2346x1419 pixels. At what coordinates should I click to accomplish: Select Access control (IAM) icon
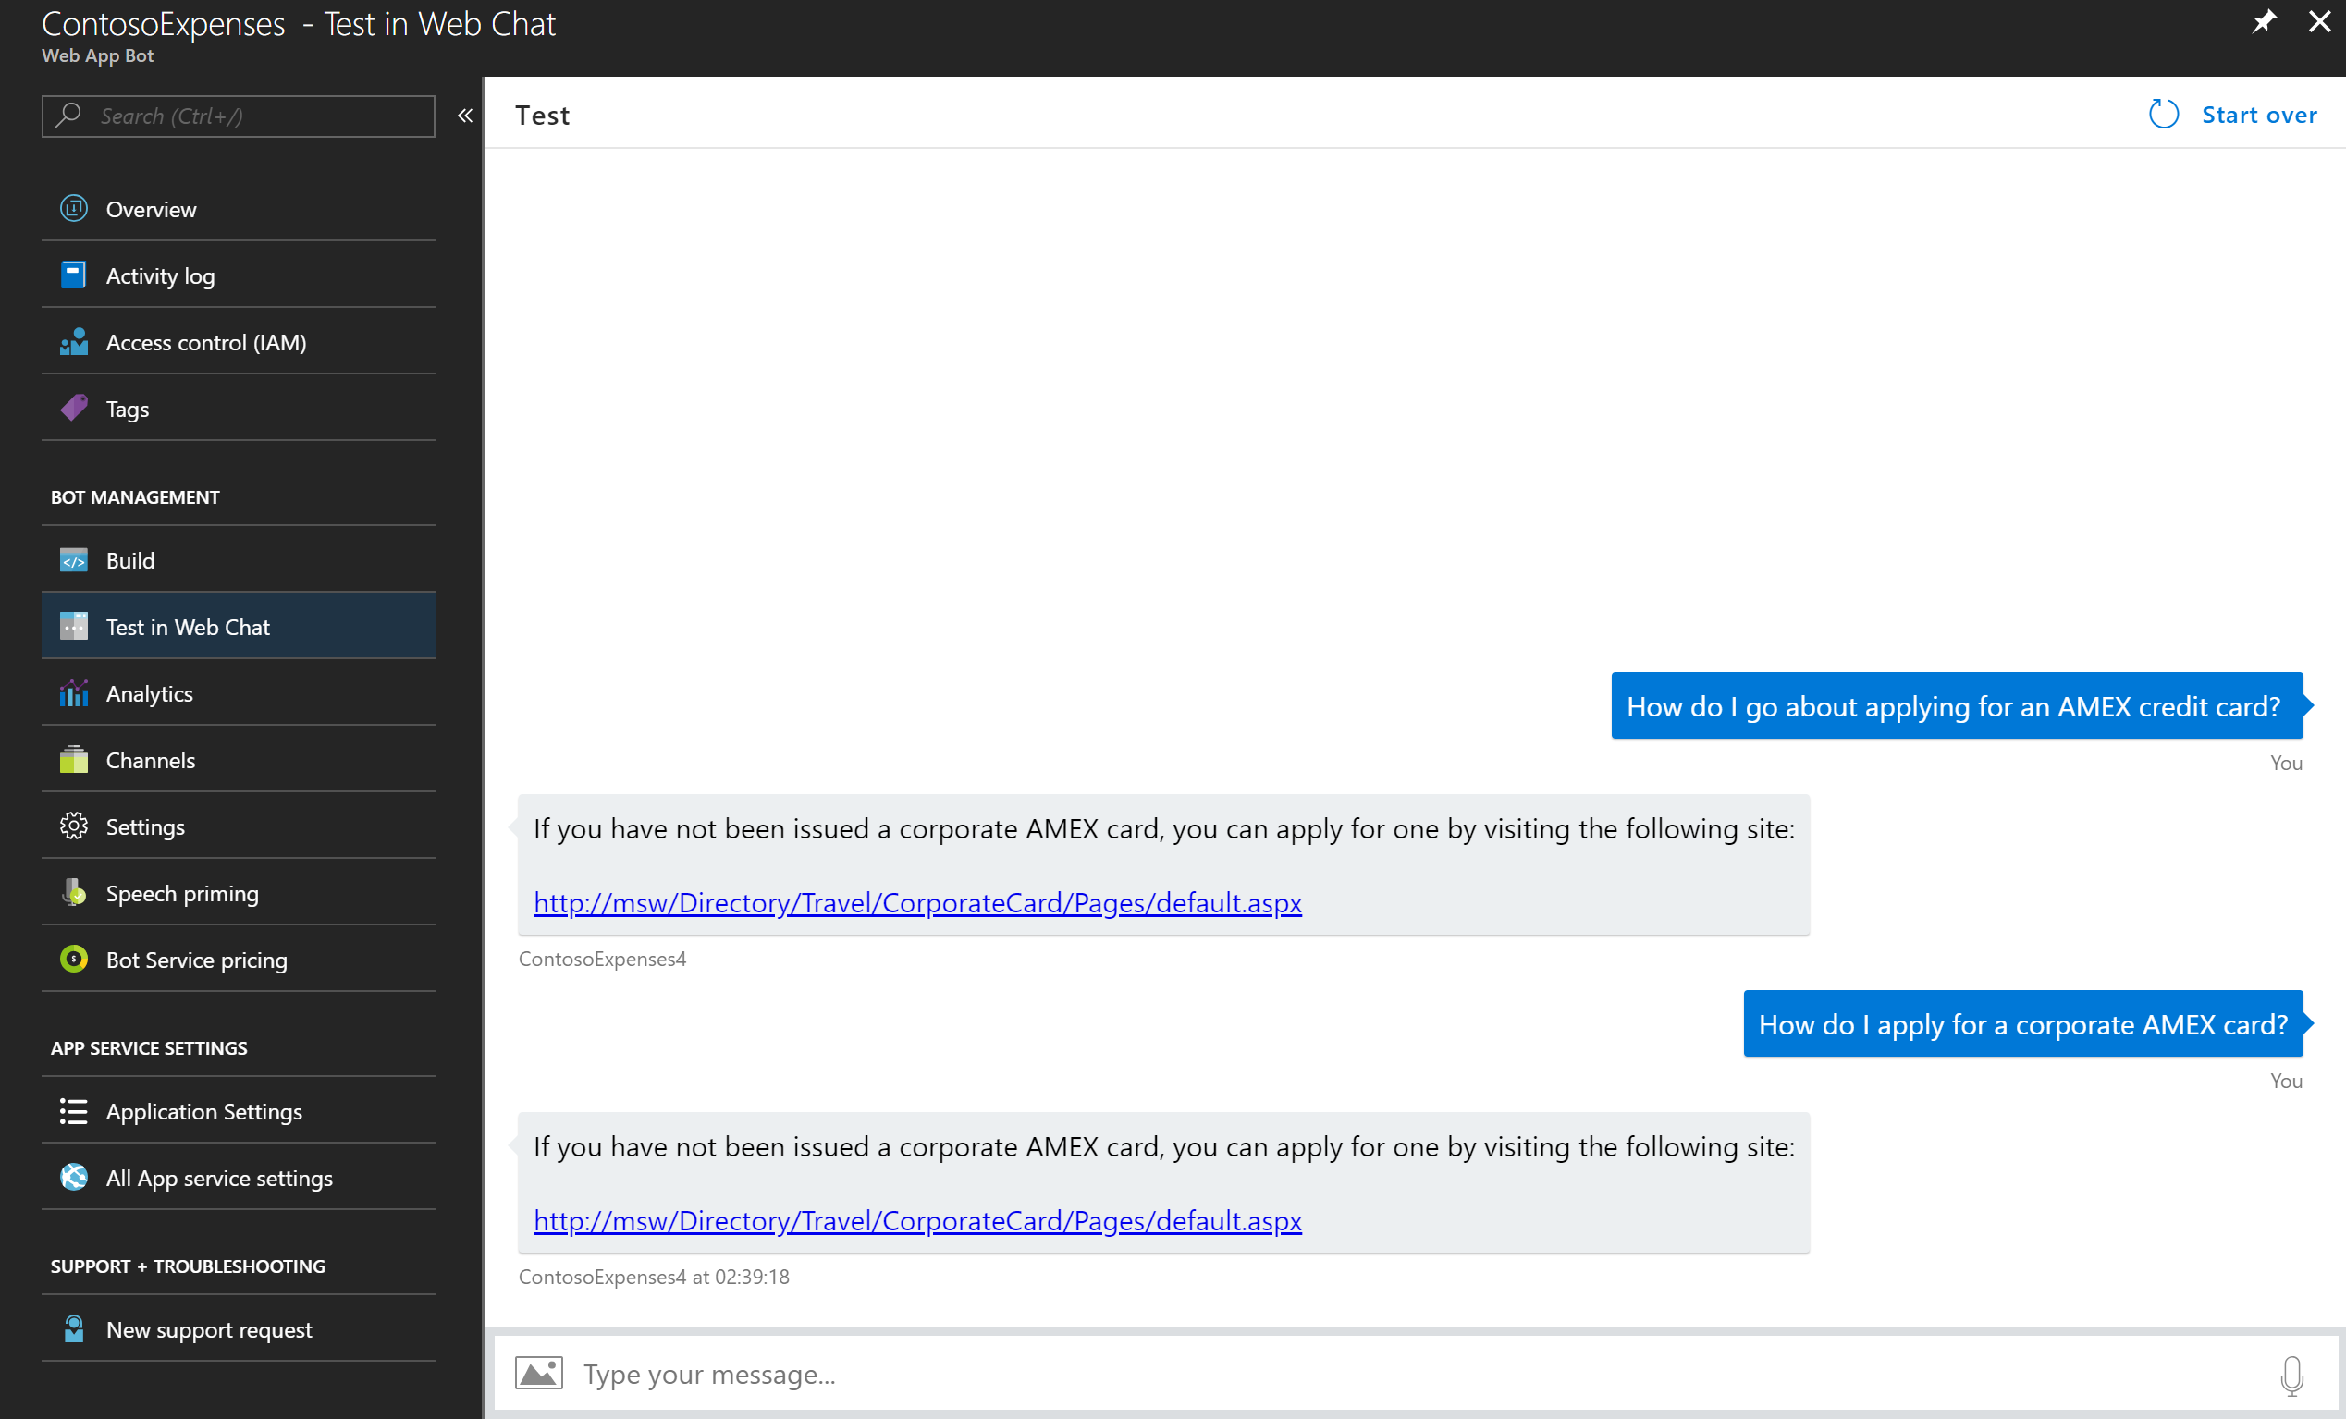coord(74,342)
